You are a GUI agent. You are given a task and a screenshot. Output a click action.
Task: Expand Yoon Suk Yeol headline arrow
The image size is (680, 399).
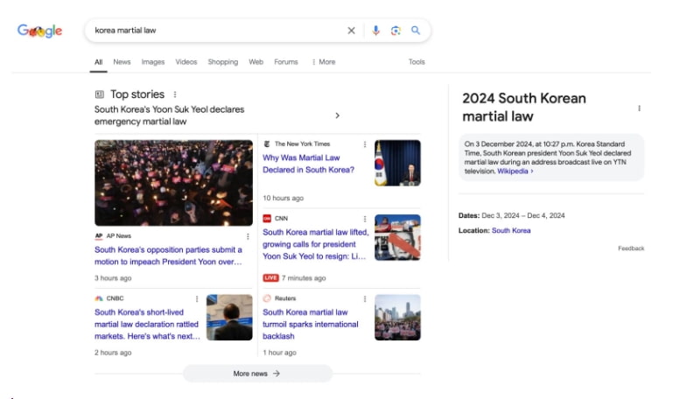click(338, 115)
